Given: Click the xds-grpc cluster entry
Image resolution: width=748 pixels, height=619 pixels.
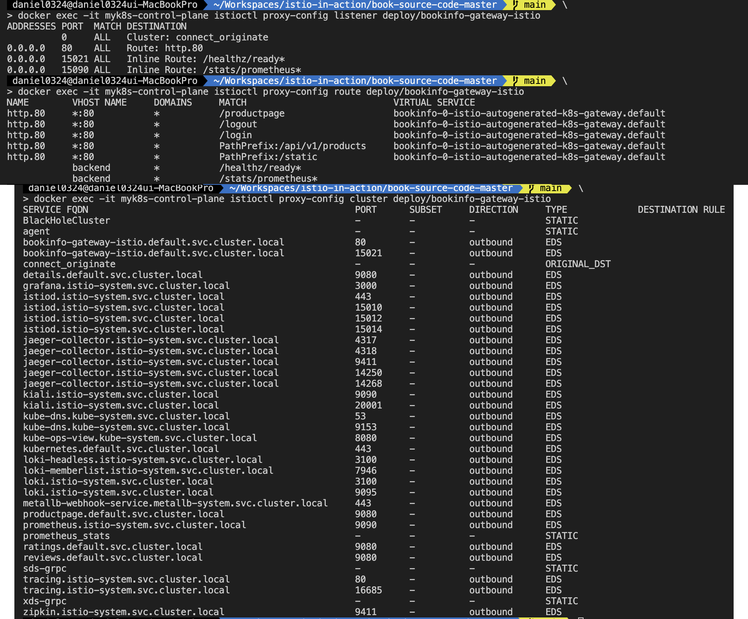Looking at the screenshot, I should pos(45,601).
